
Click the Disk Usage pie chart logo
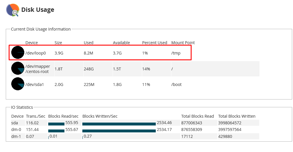(13, 10)
